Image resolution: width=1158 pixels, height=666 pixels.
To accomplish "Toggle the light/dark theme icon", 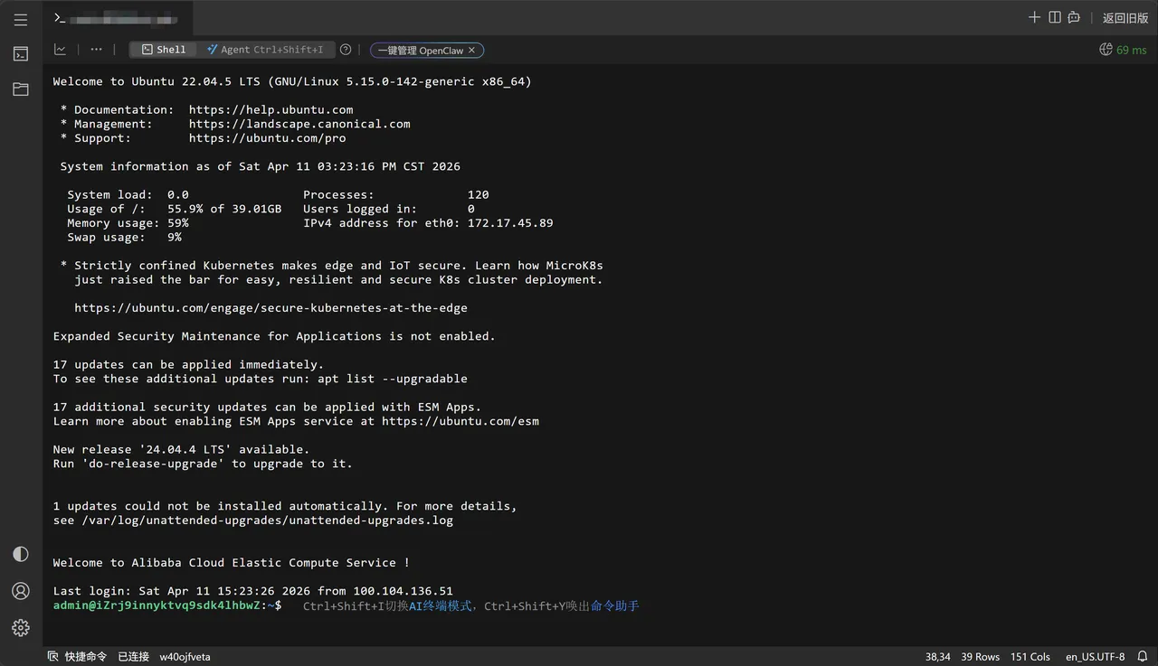I will (x=21, y=554).
